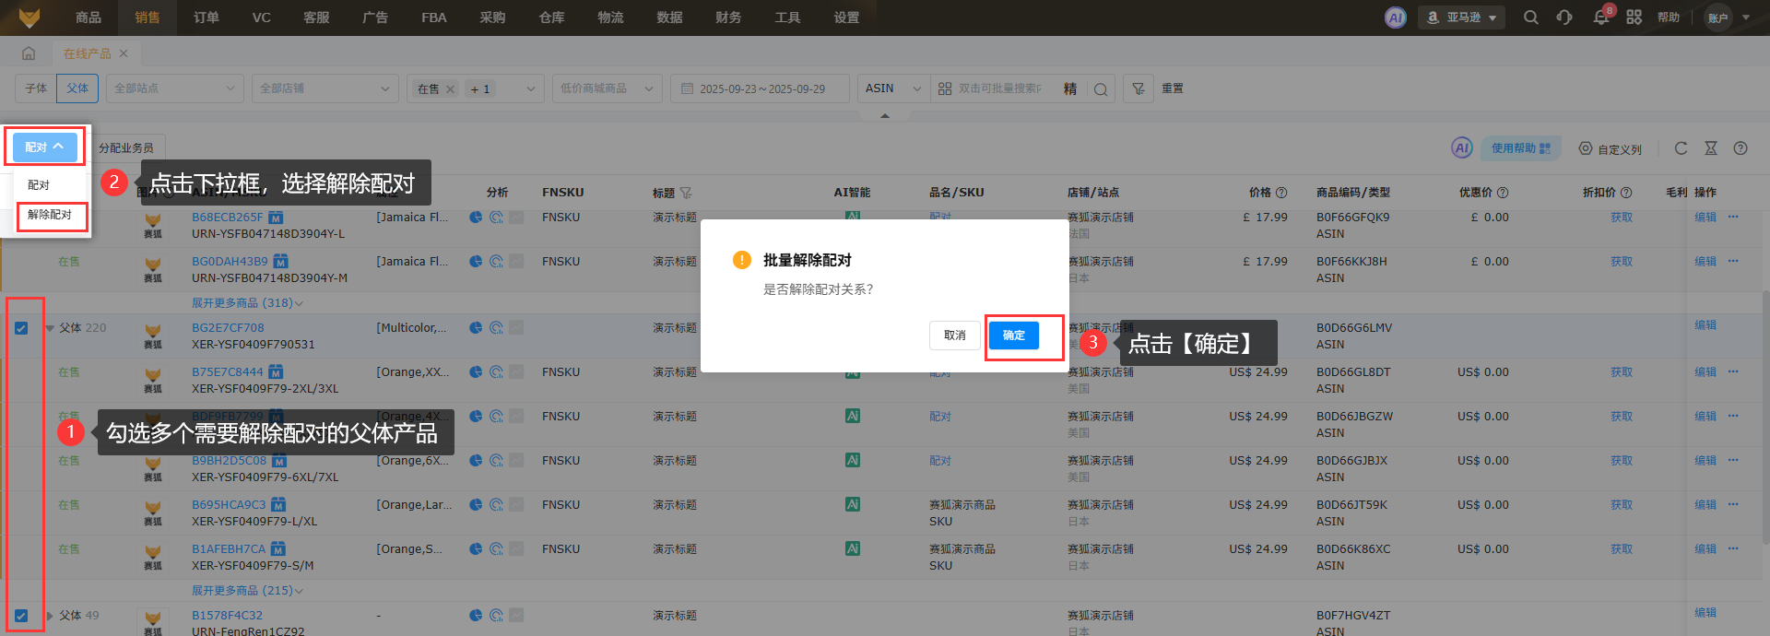Open the ASIN link BG2E7CF708
The image size is (1770, 636).
coord(228,328)
